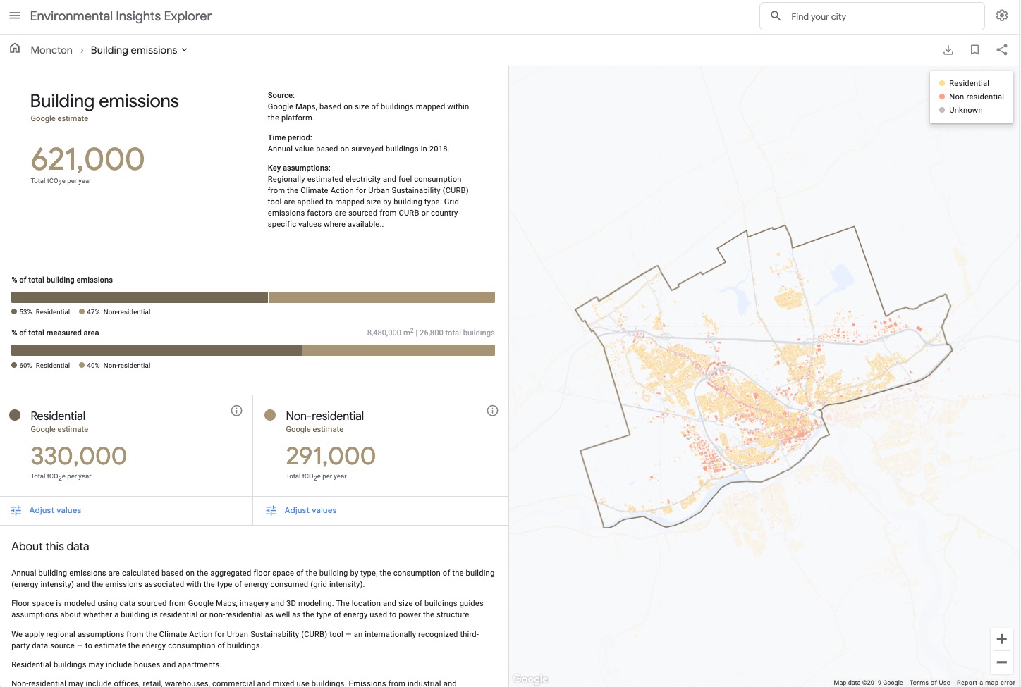
Task: Click the 53% Residential emissions bar segment
Action: click(140, 297)
